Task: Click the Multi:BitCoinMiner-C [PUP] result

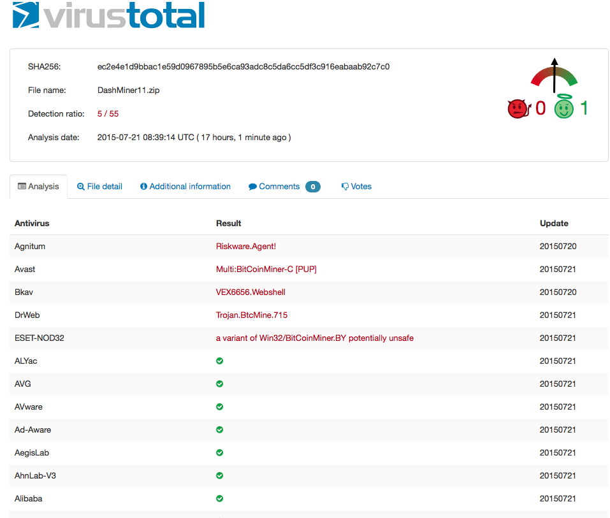Action: point(266,270)
